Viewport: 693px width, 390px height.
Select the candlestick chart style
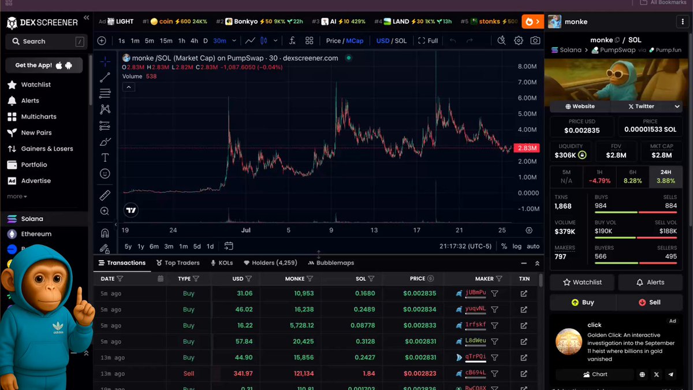pos(264,40)
